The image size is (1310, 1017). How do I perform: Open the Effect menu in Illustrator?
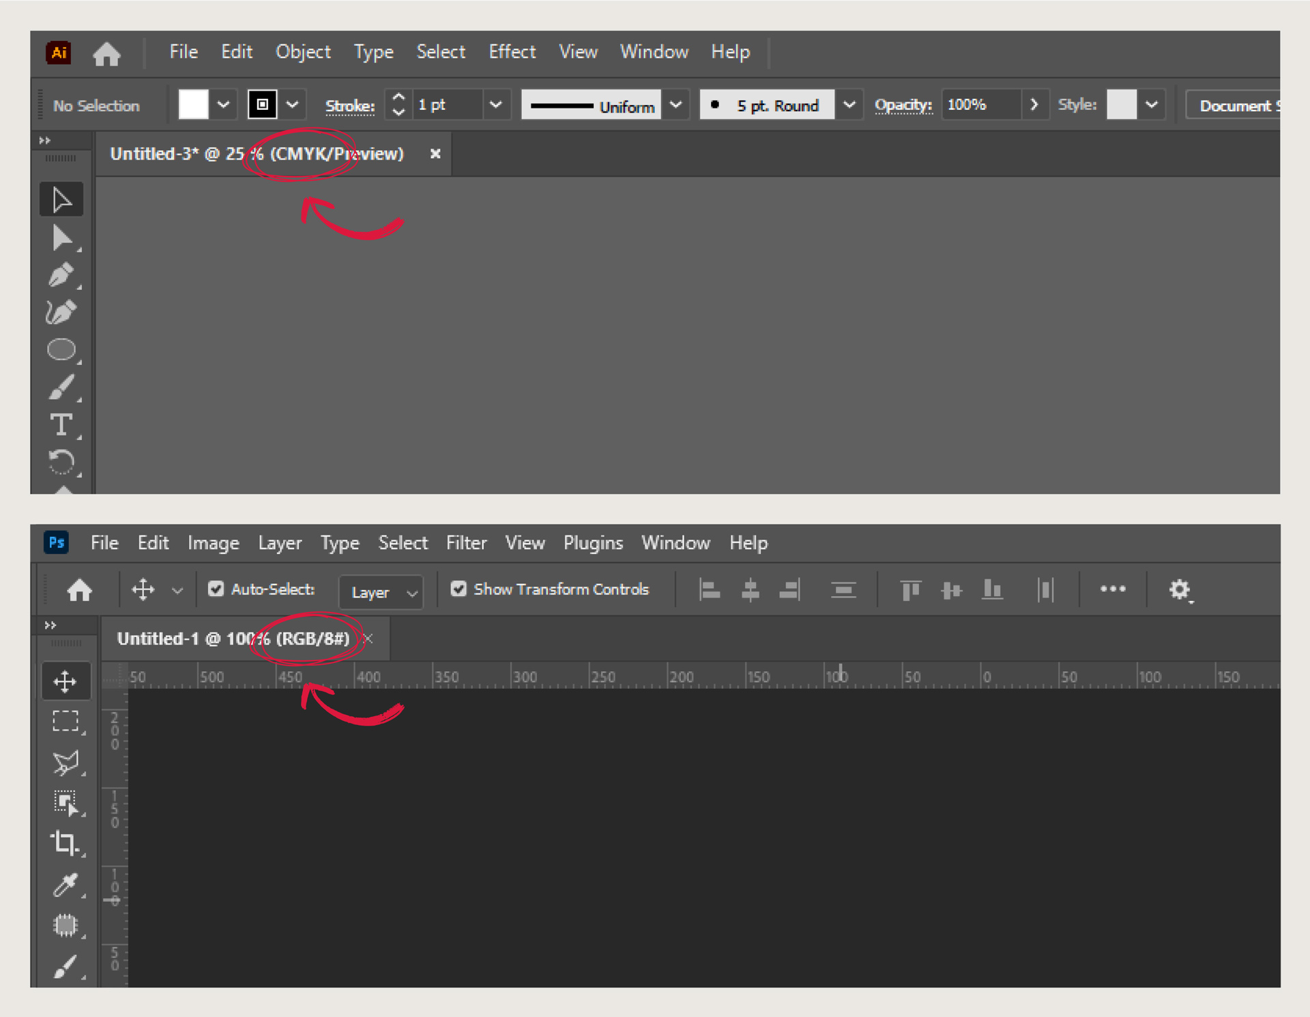512,52
